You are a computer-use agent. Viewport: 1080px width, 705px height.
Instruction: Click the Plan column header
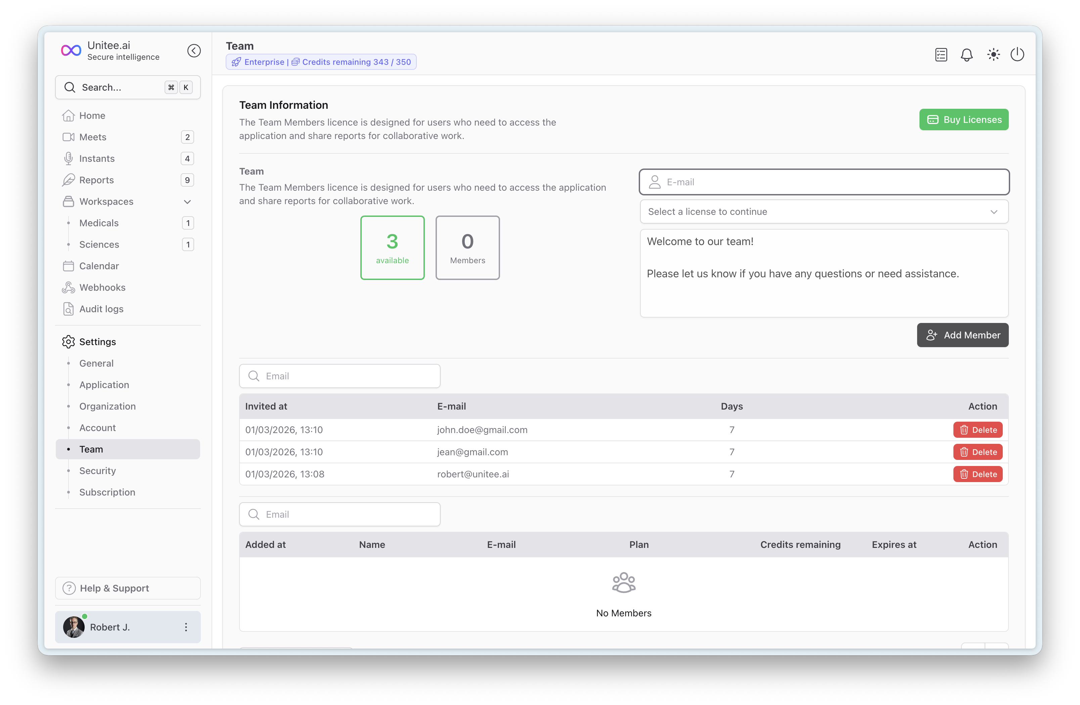tap(639, 545)
